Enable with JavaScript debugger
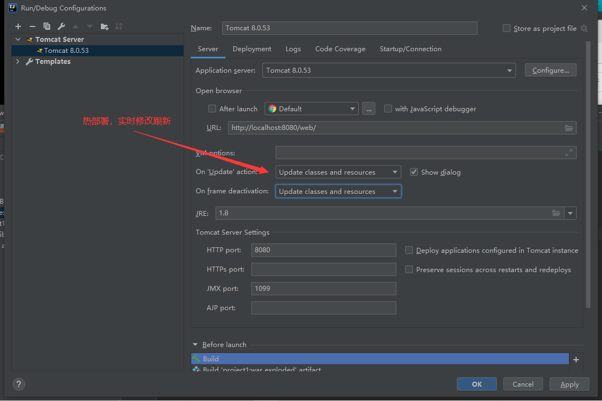 click(388, 109)
